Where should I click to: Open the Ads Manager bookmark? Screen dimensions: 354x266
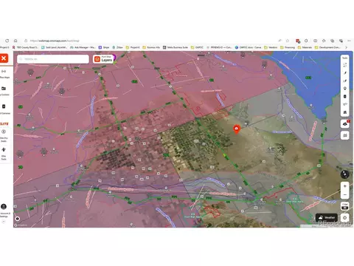(x=83, y=47)
